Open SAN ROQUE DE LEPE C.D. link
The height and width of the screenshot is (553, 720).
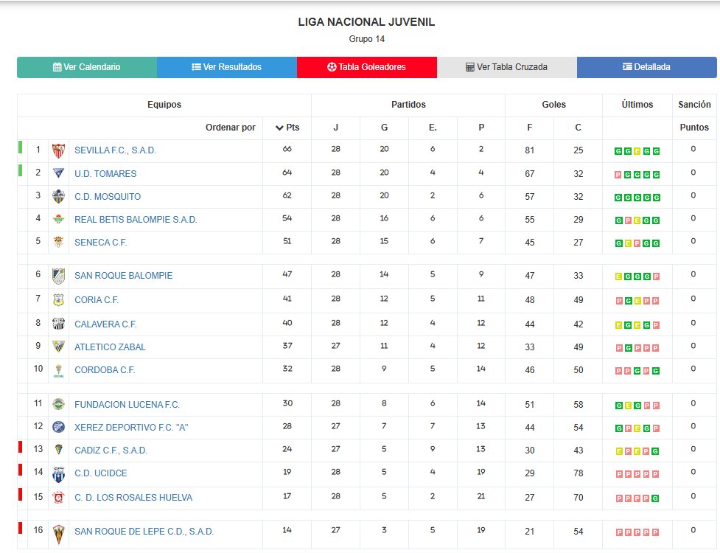(x=144, y=532)
